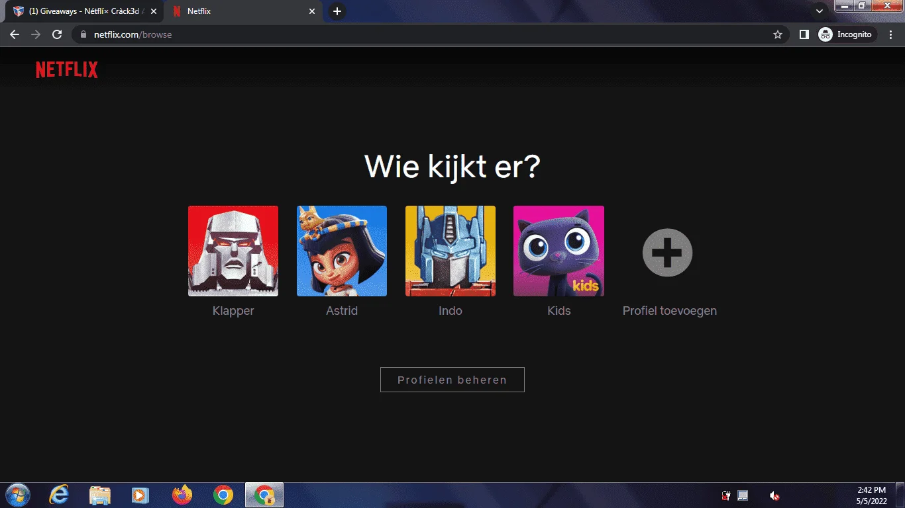
Task: Open the network tray icon
Action: pos(743,495)
